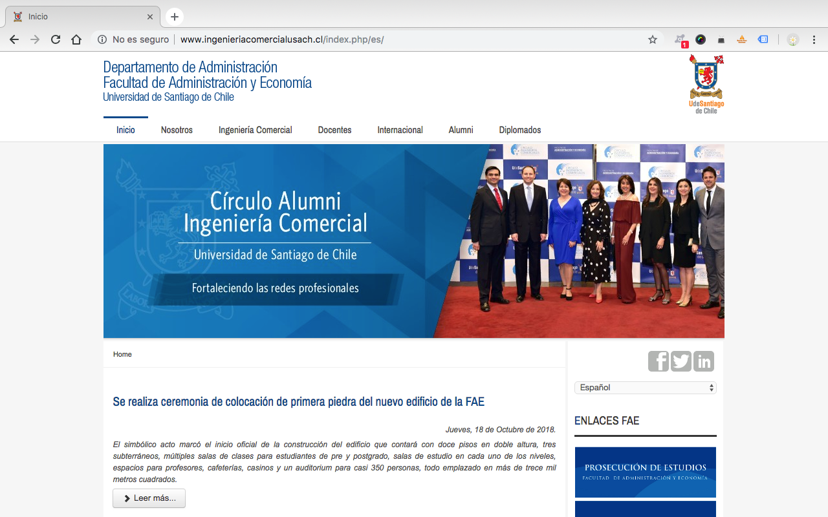This screenshot has height=517, width=828.
Task: Click the Facultad de Administración y Economía heading
Action: [208, 83]
